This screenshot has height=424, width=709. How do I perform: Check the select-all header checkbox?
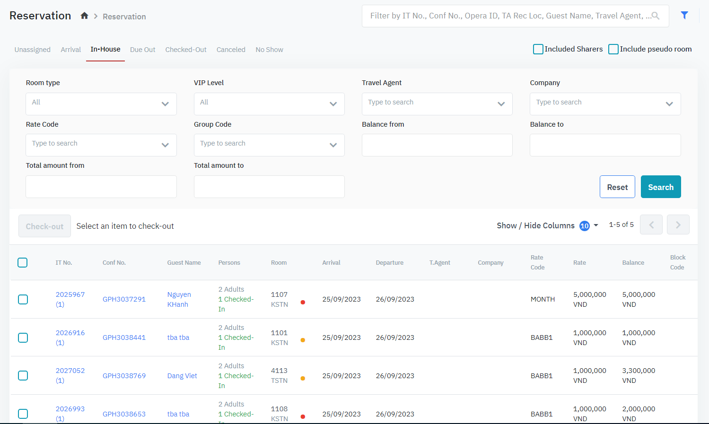point(23,262)
